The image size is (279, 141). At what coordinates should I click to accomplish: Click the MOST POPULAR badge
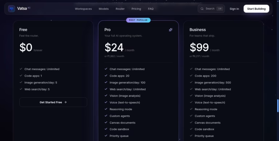138,20
